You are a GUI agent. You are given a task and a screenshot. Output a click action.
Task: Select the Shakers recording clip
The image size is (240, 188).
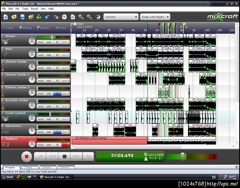[x=109, y=140]
